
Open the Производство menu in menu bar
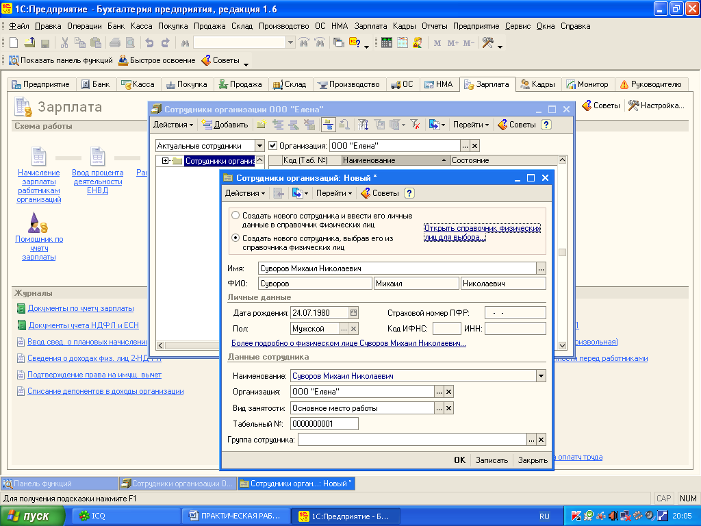click(284, 26)
